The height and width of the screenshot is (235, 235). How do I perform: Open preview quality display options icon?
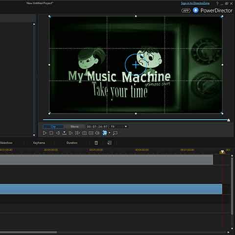pyautogui.click(x=91, y=133)
